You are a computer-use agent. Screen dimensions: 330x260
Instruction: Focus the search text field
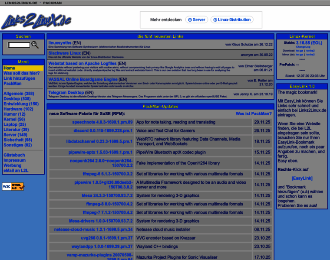click(19, 45)
